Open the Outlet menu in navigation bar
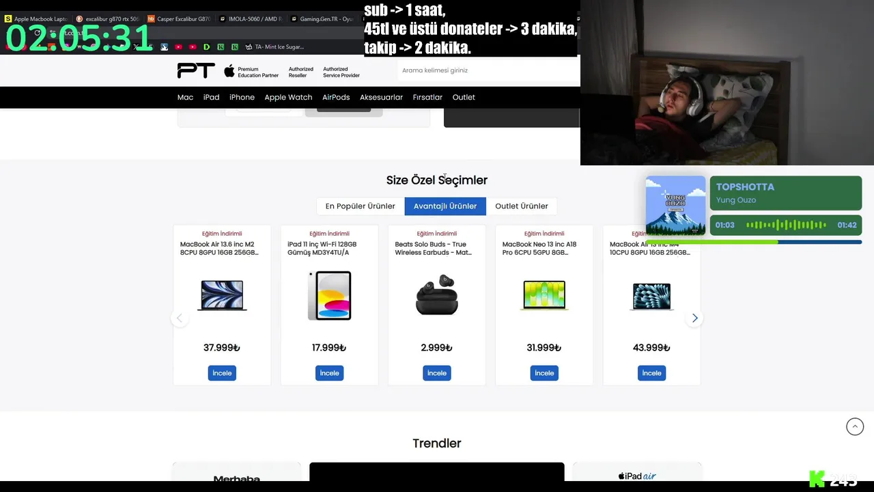Viewport: 874px width, 492px height. (x=464, y=97)
